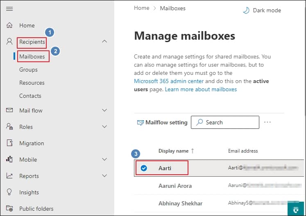Screen dimensions: 306x216
Task: Open the Abhinay Shekhar mailbox
Action: [180, 203]
